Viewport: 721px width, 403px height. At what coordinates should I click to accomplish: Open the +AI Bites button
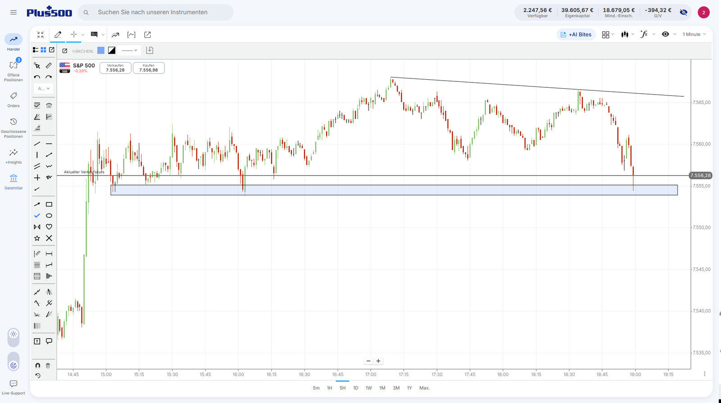click(x=576, y=34)
